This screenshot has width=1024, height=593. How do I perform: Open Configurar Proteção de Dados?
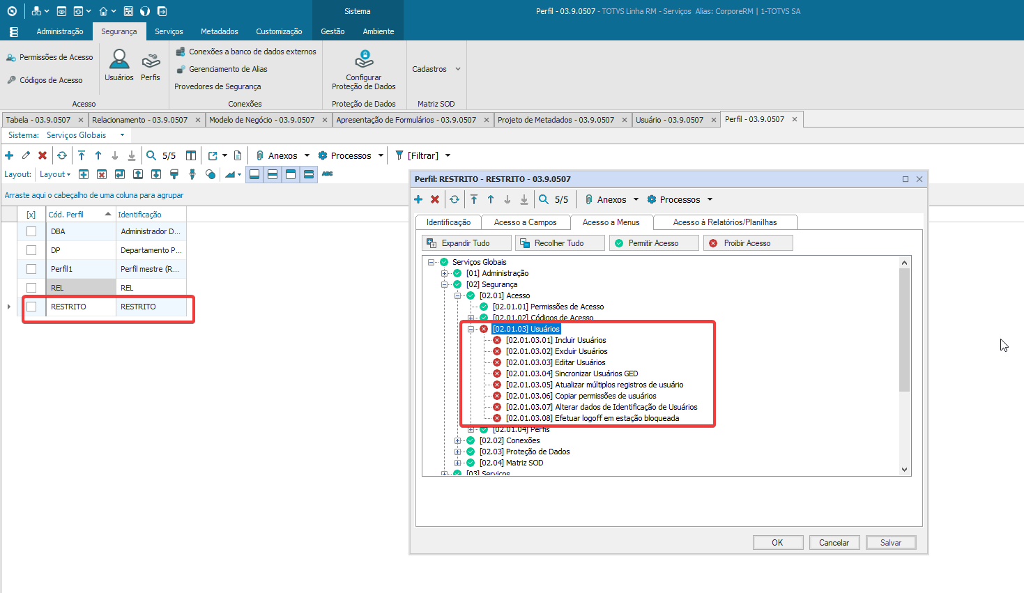click(364, 70)
